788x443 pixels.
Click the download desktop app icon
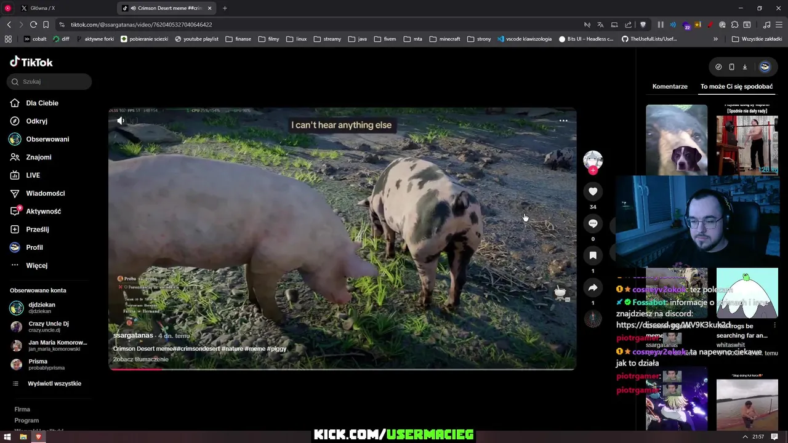[744, 66]
